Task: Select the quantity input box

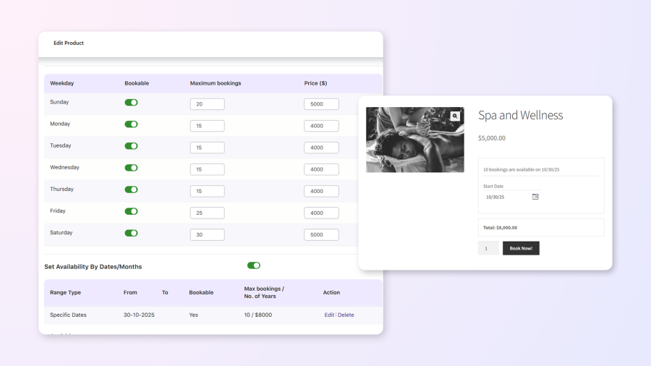Action: [488, 248]
